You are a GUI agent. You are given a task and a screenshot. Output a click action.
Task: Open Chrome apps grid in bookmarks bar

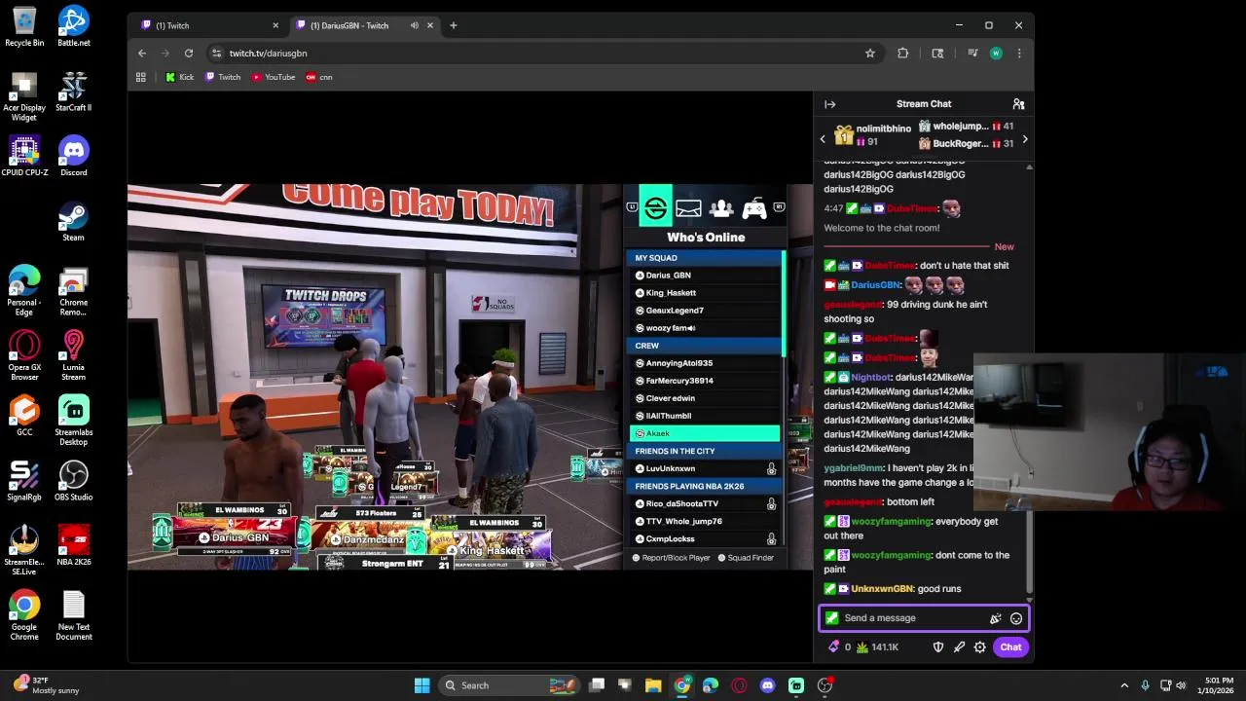point(141,77)
